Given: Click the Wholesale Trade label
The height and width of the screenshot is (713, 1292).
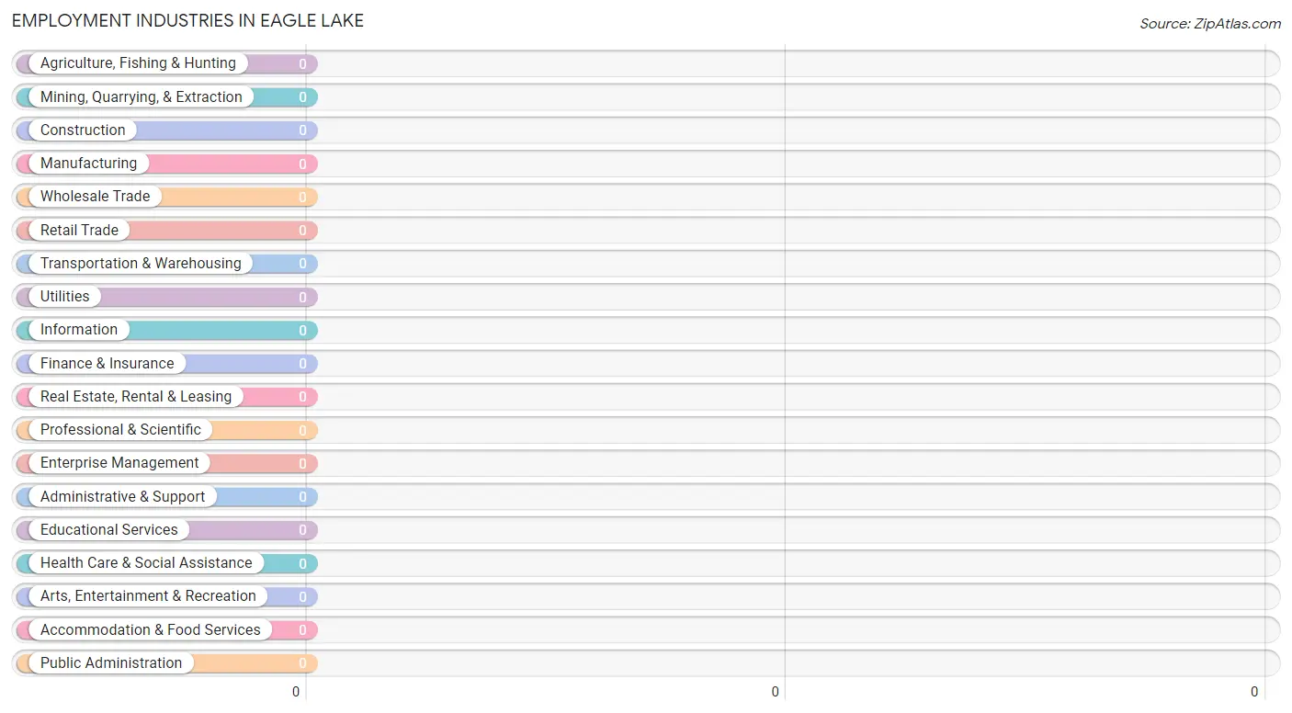Looking at the screenshot, I should point(95,196).
